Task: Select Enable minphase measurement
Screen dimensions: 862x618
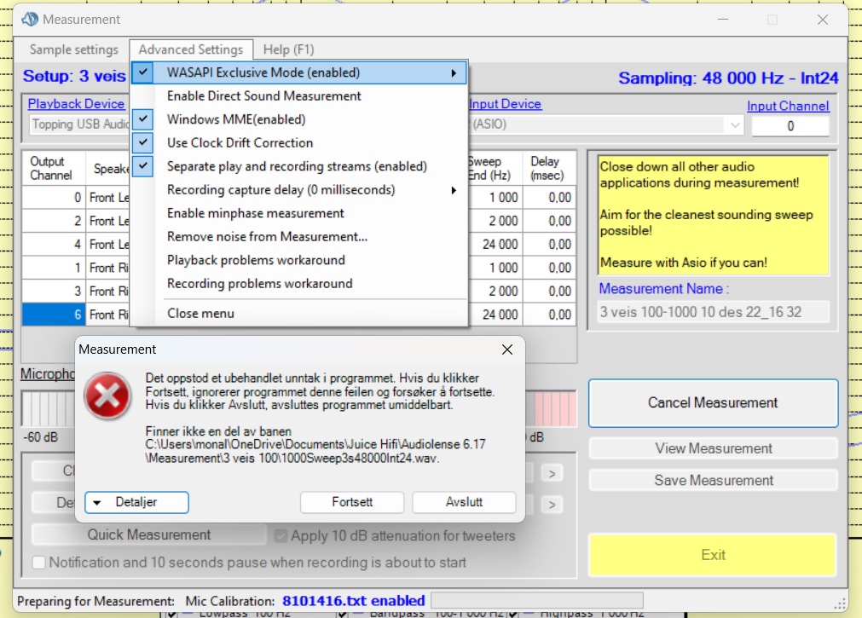Action: point(255,213)
